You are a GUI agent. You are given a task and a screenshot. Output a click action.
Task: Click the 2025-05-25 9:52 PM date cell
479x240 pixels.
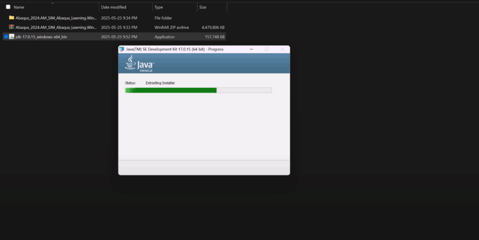pyautogui.click(x=119, y=37)
